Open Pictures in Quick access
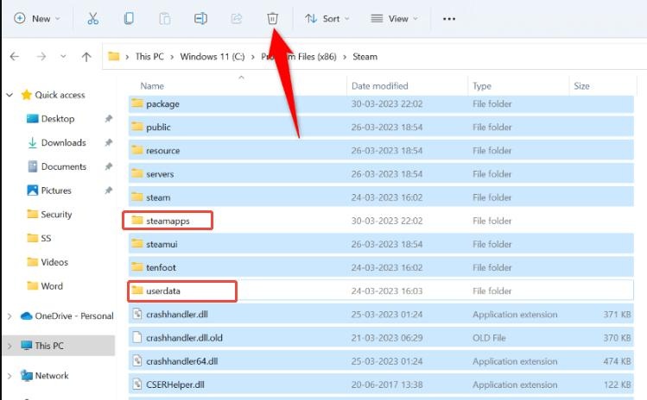Screen dimensions: 647x400 [56, 191]
